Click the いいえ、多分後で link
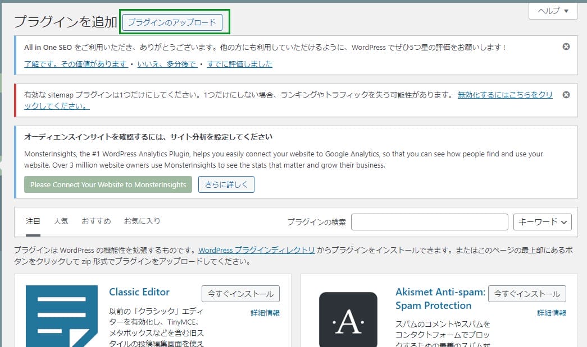Screen dimensions: 587x347 click(x=167, y=64)
